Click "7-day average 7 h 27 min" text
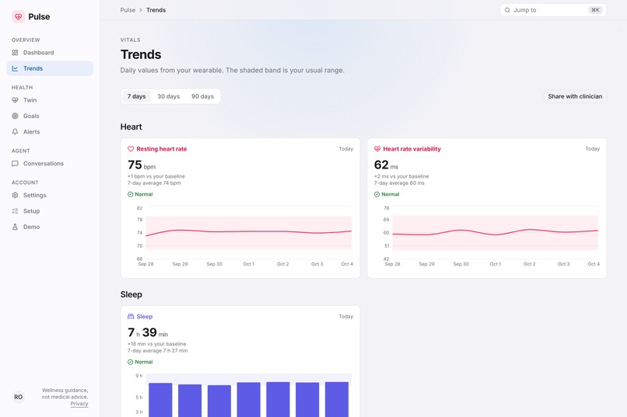 158,351
